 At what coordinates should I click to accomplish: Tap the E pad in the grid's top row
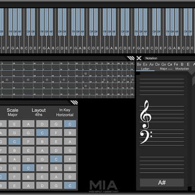pos(15,124)
